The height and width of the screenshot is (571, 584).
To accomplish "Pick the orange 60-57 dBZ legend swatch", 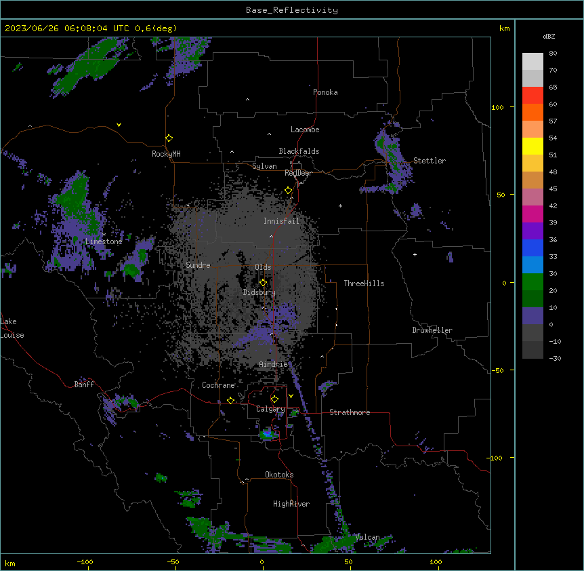I will click(533, 112).
